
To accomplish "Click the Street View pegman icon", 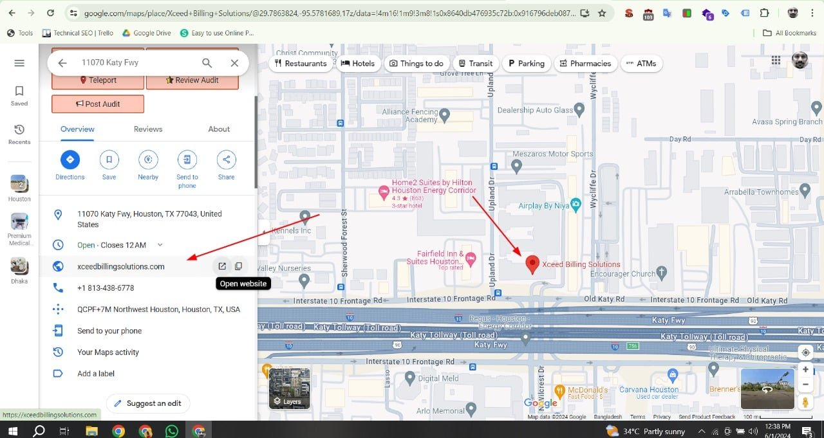I will [805, 402].
